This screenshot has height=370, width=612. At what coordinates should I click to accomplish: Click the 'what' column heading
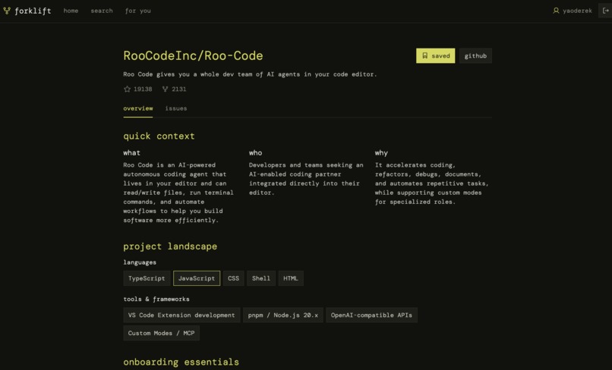[131, 153]
